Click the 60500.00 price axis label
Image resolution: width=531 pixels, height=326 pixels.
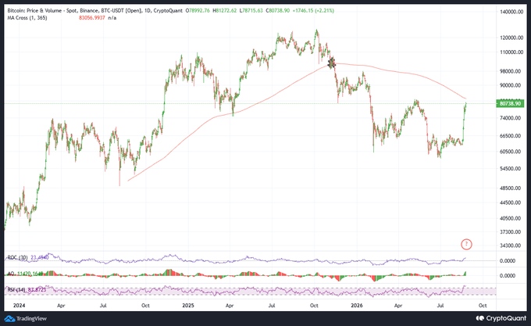click(x=511, y=152)
